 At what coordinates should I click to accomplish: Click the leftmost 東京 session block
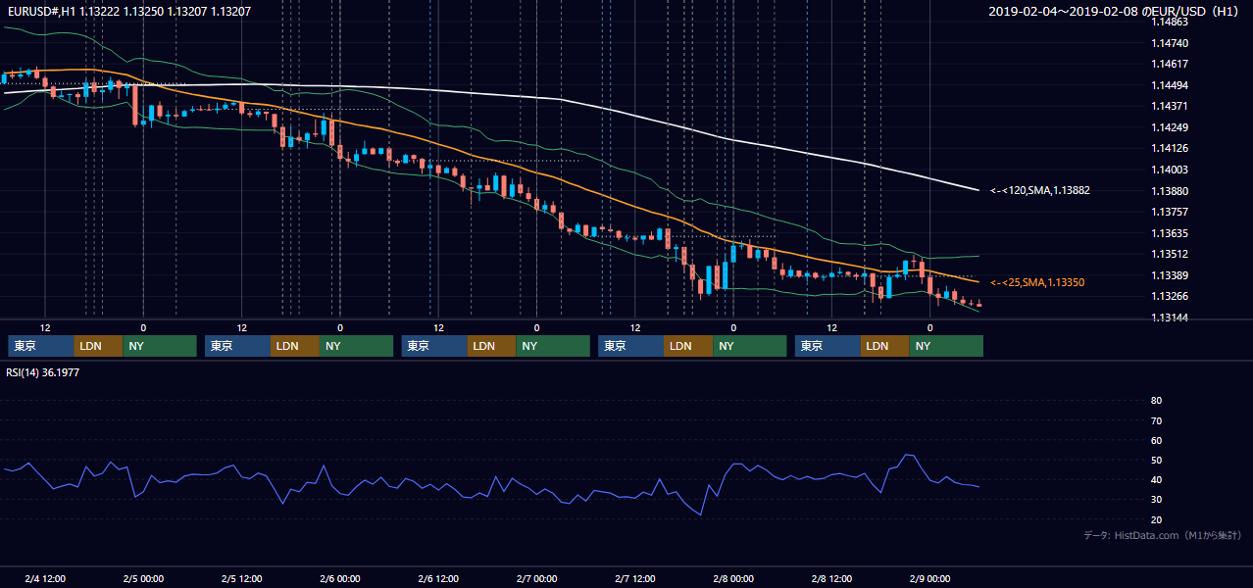(41, 346)
